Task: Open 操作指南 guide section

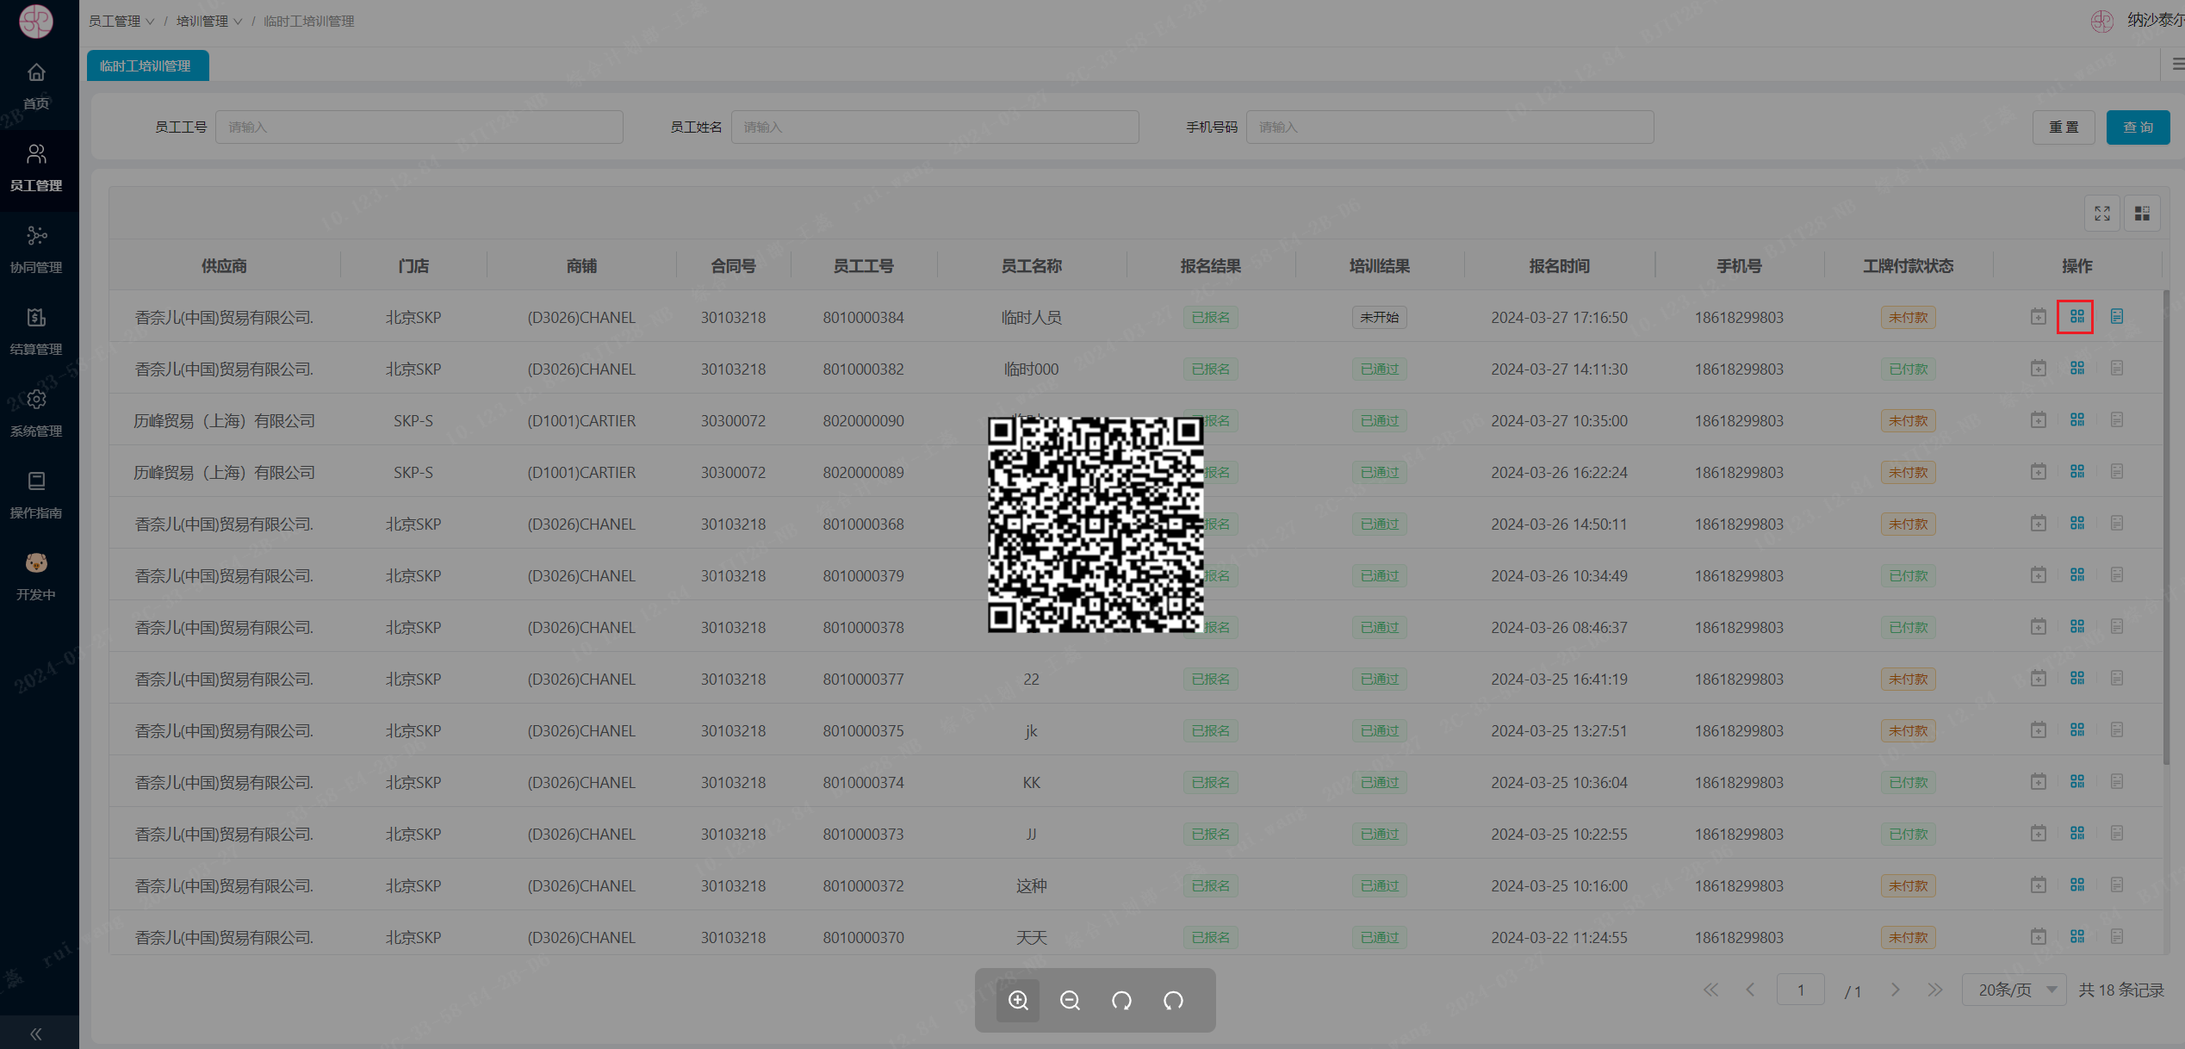Action: (36, 496)
